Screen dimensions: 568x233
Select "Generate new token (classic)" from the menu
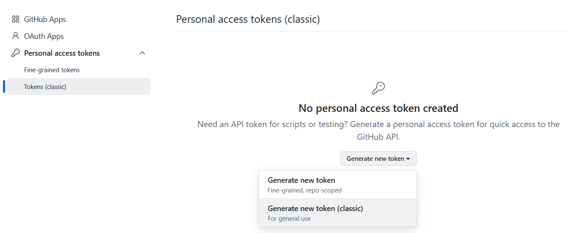tap(315, 209)
